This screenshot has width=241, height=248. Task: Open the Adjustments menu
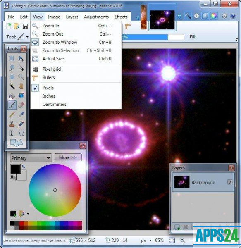pos(96,17)
